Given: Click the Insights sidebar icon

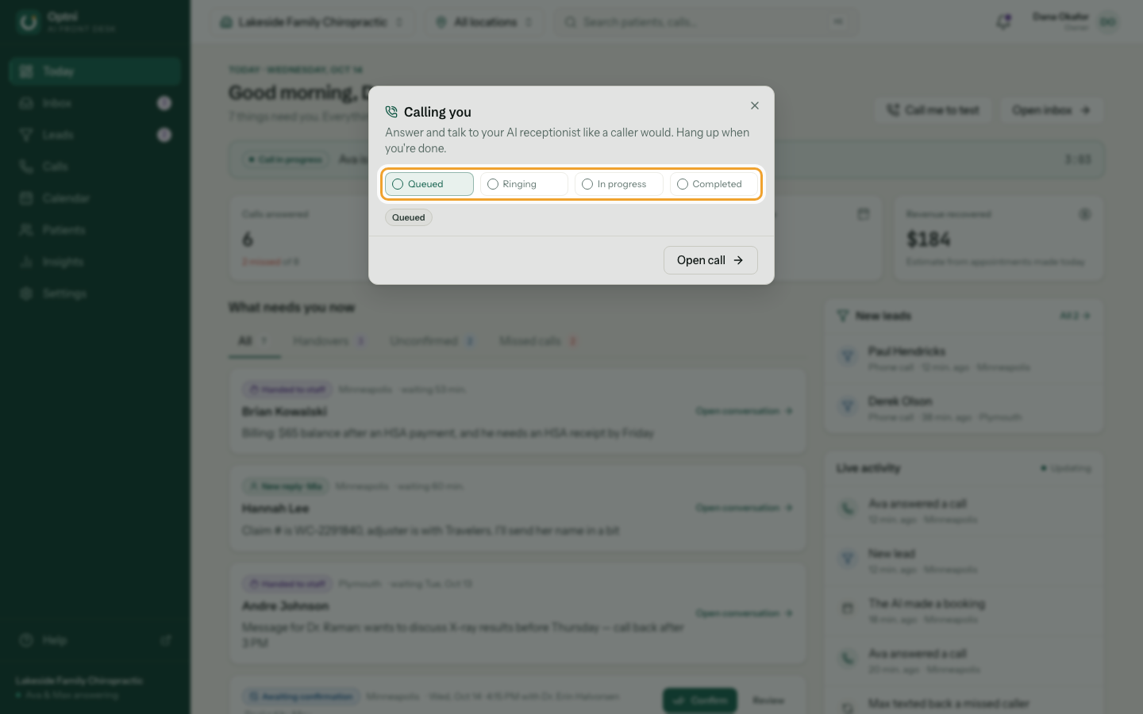Looking at the screenshot, I should 26,262.
